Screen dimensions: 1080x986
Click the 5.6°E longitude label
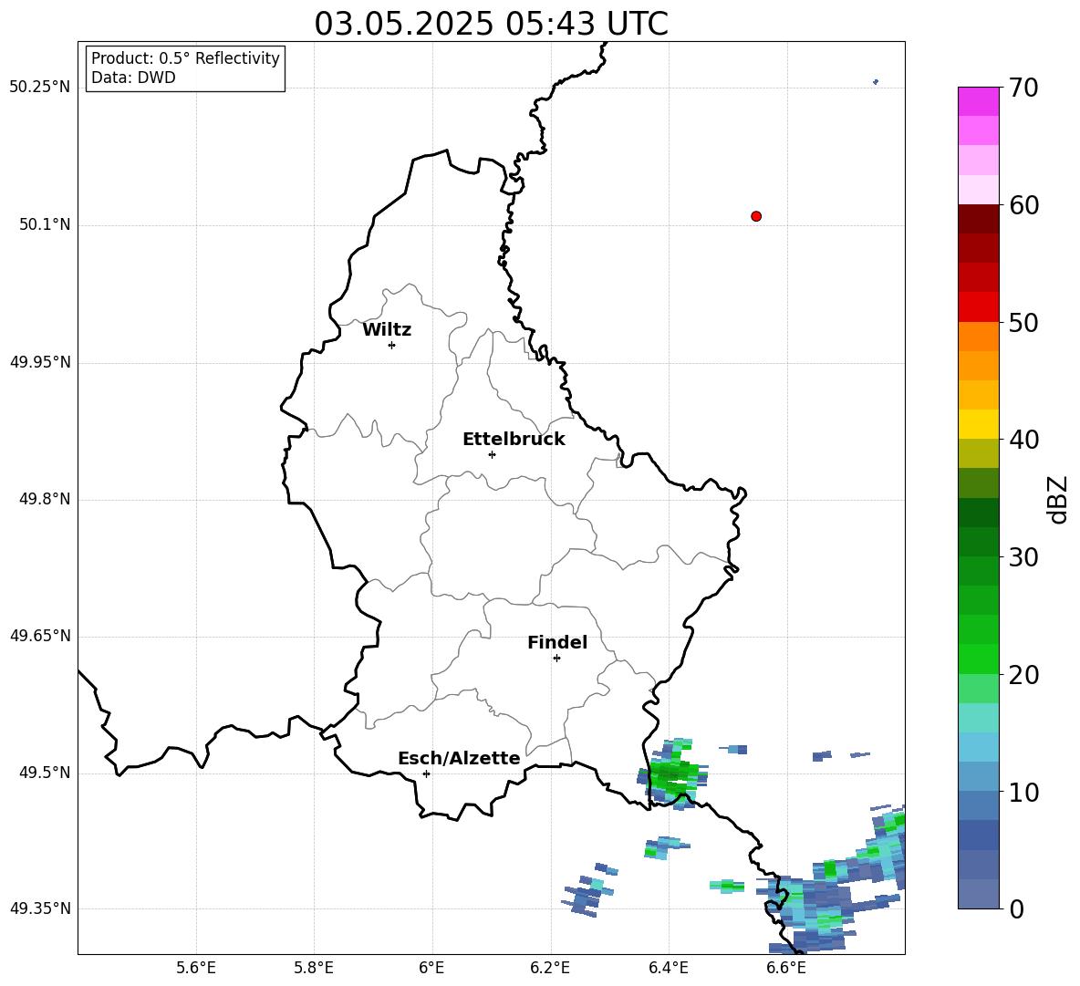pos(196,968)
